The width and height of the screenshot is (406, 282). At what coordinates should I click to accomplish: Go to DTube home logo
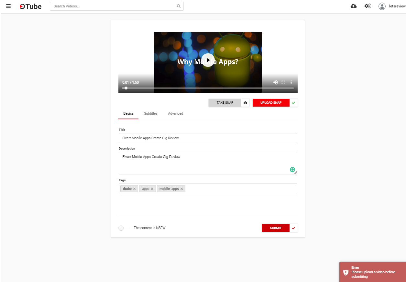[30, 6]
